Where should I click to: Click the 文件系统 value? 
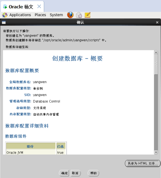(40, 108)
